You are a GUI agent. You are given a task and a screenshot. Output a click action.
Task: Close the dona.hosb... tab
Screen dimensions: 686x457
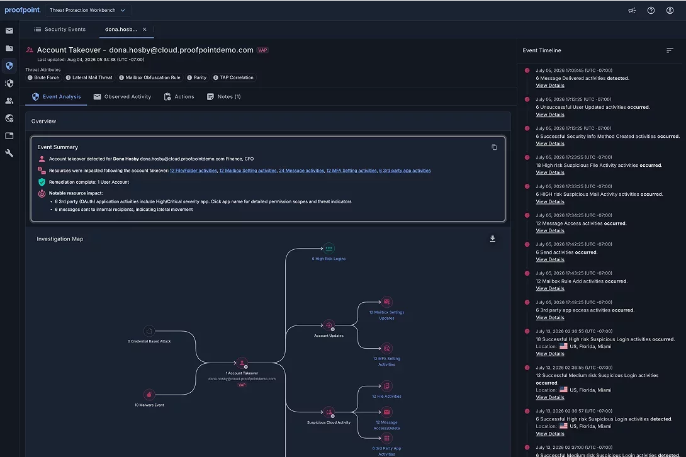(144, 30)
